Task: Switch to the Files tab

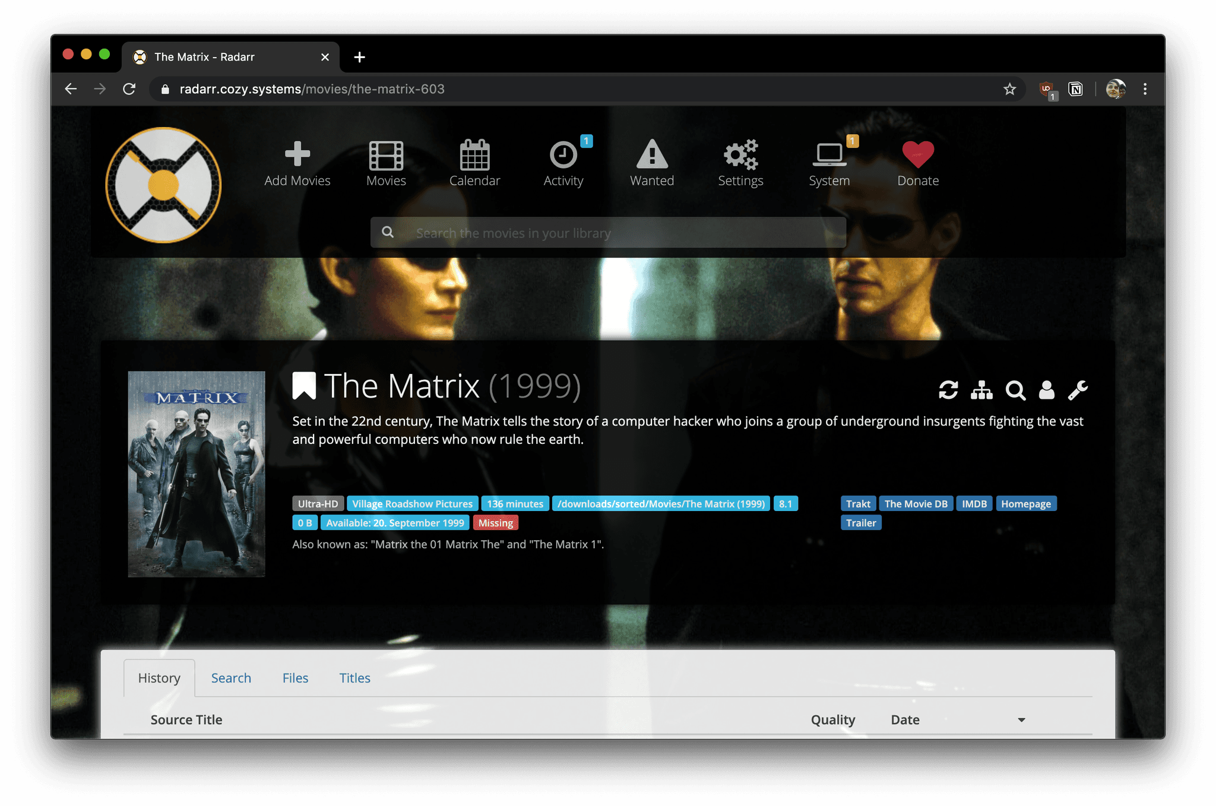Action: (x=295, y=678)
